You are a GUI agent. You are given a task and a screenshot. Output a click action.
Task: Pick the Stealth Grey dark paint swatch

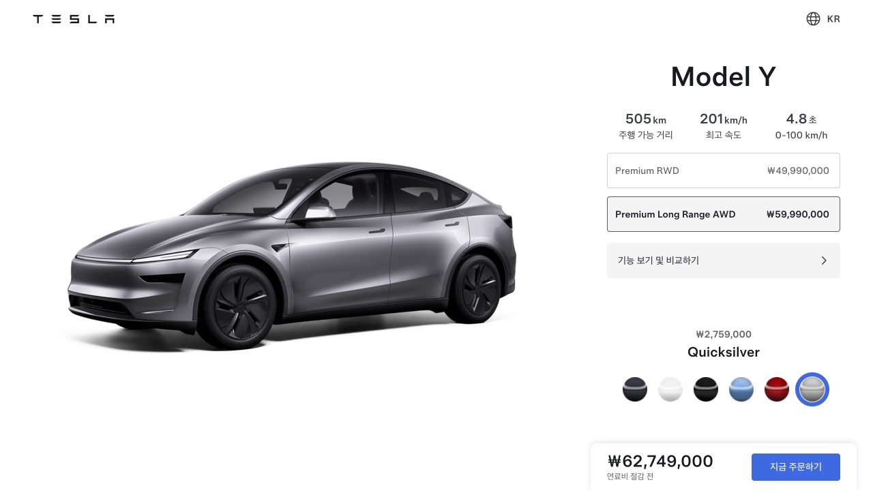click(x=635, y=389)
